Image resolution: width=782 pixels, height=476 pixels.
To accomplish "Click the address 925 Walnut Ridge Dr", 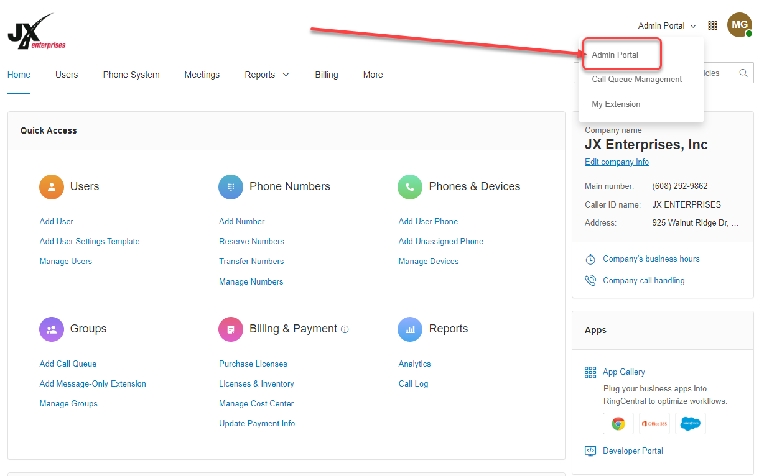I will (696, 222).
